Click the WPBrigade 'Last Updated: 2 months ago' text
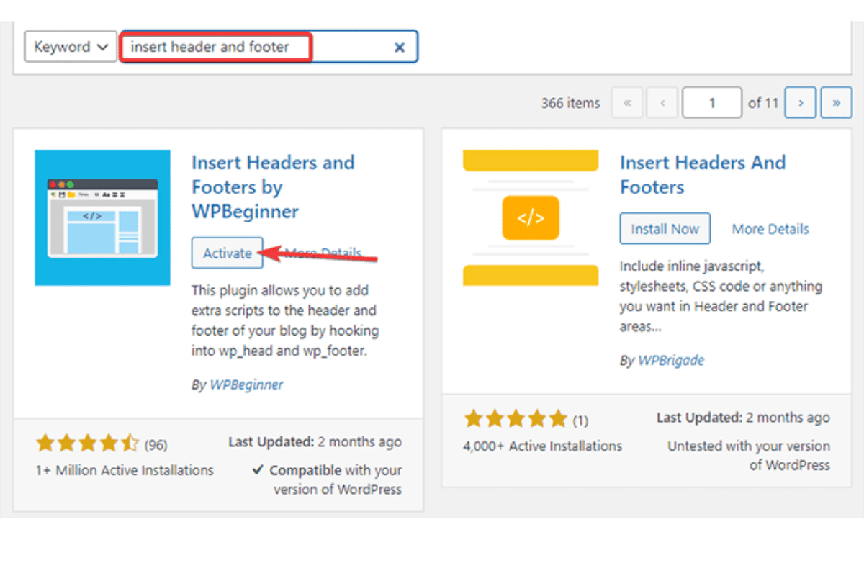Screen dimensions: 864x576 pyautogui.click(x=743, y=417)
